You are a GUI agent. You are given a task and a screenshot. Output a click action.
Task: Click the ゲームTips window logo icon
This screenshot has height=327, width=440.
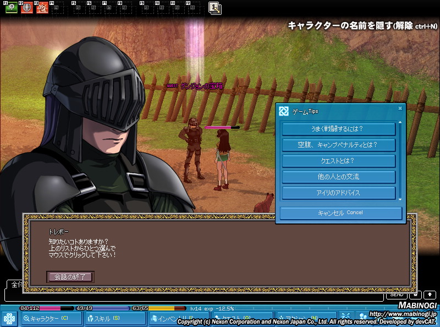point(284,111)
